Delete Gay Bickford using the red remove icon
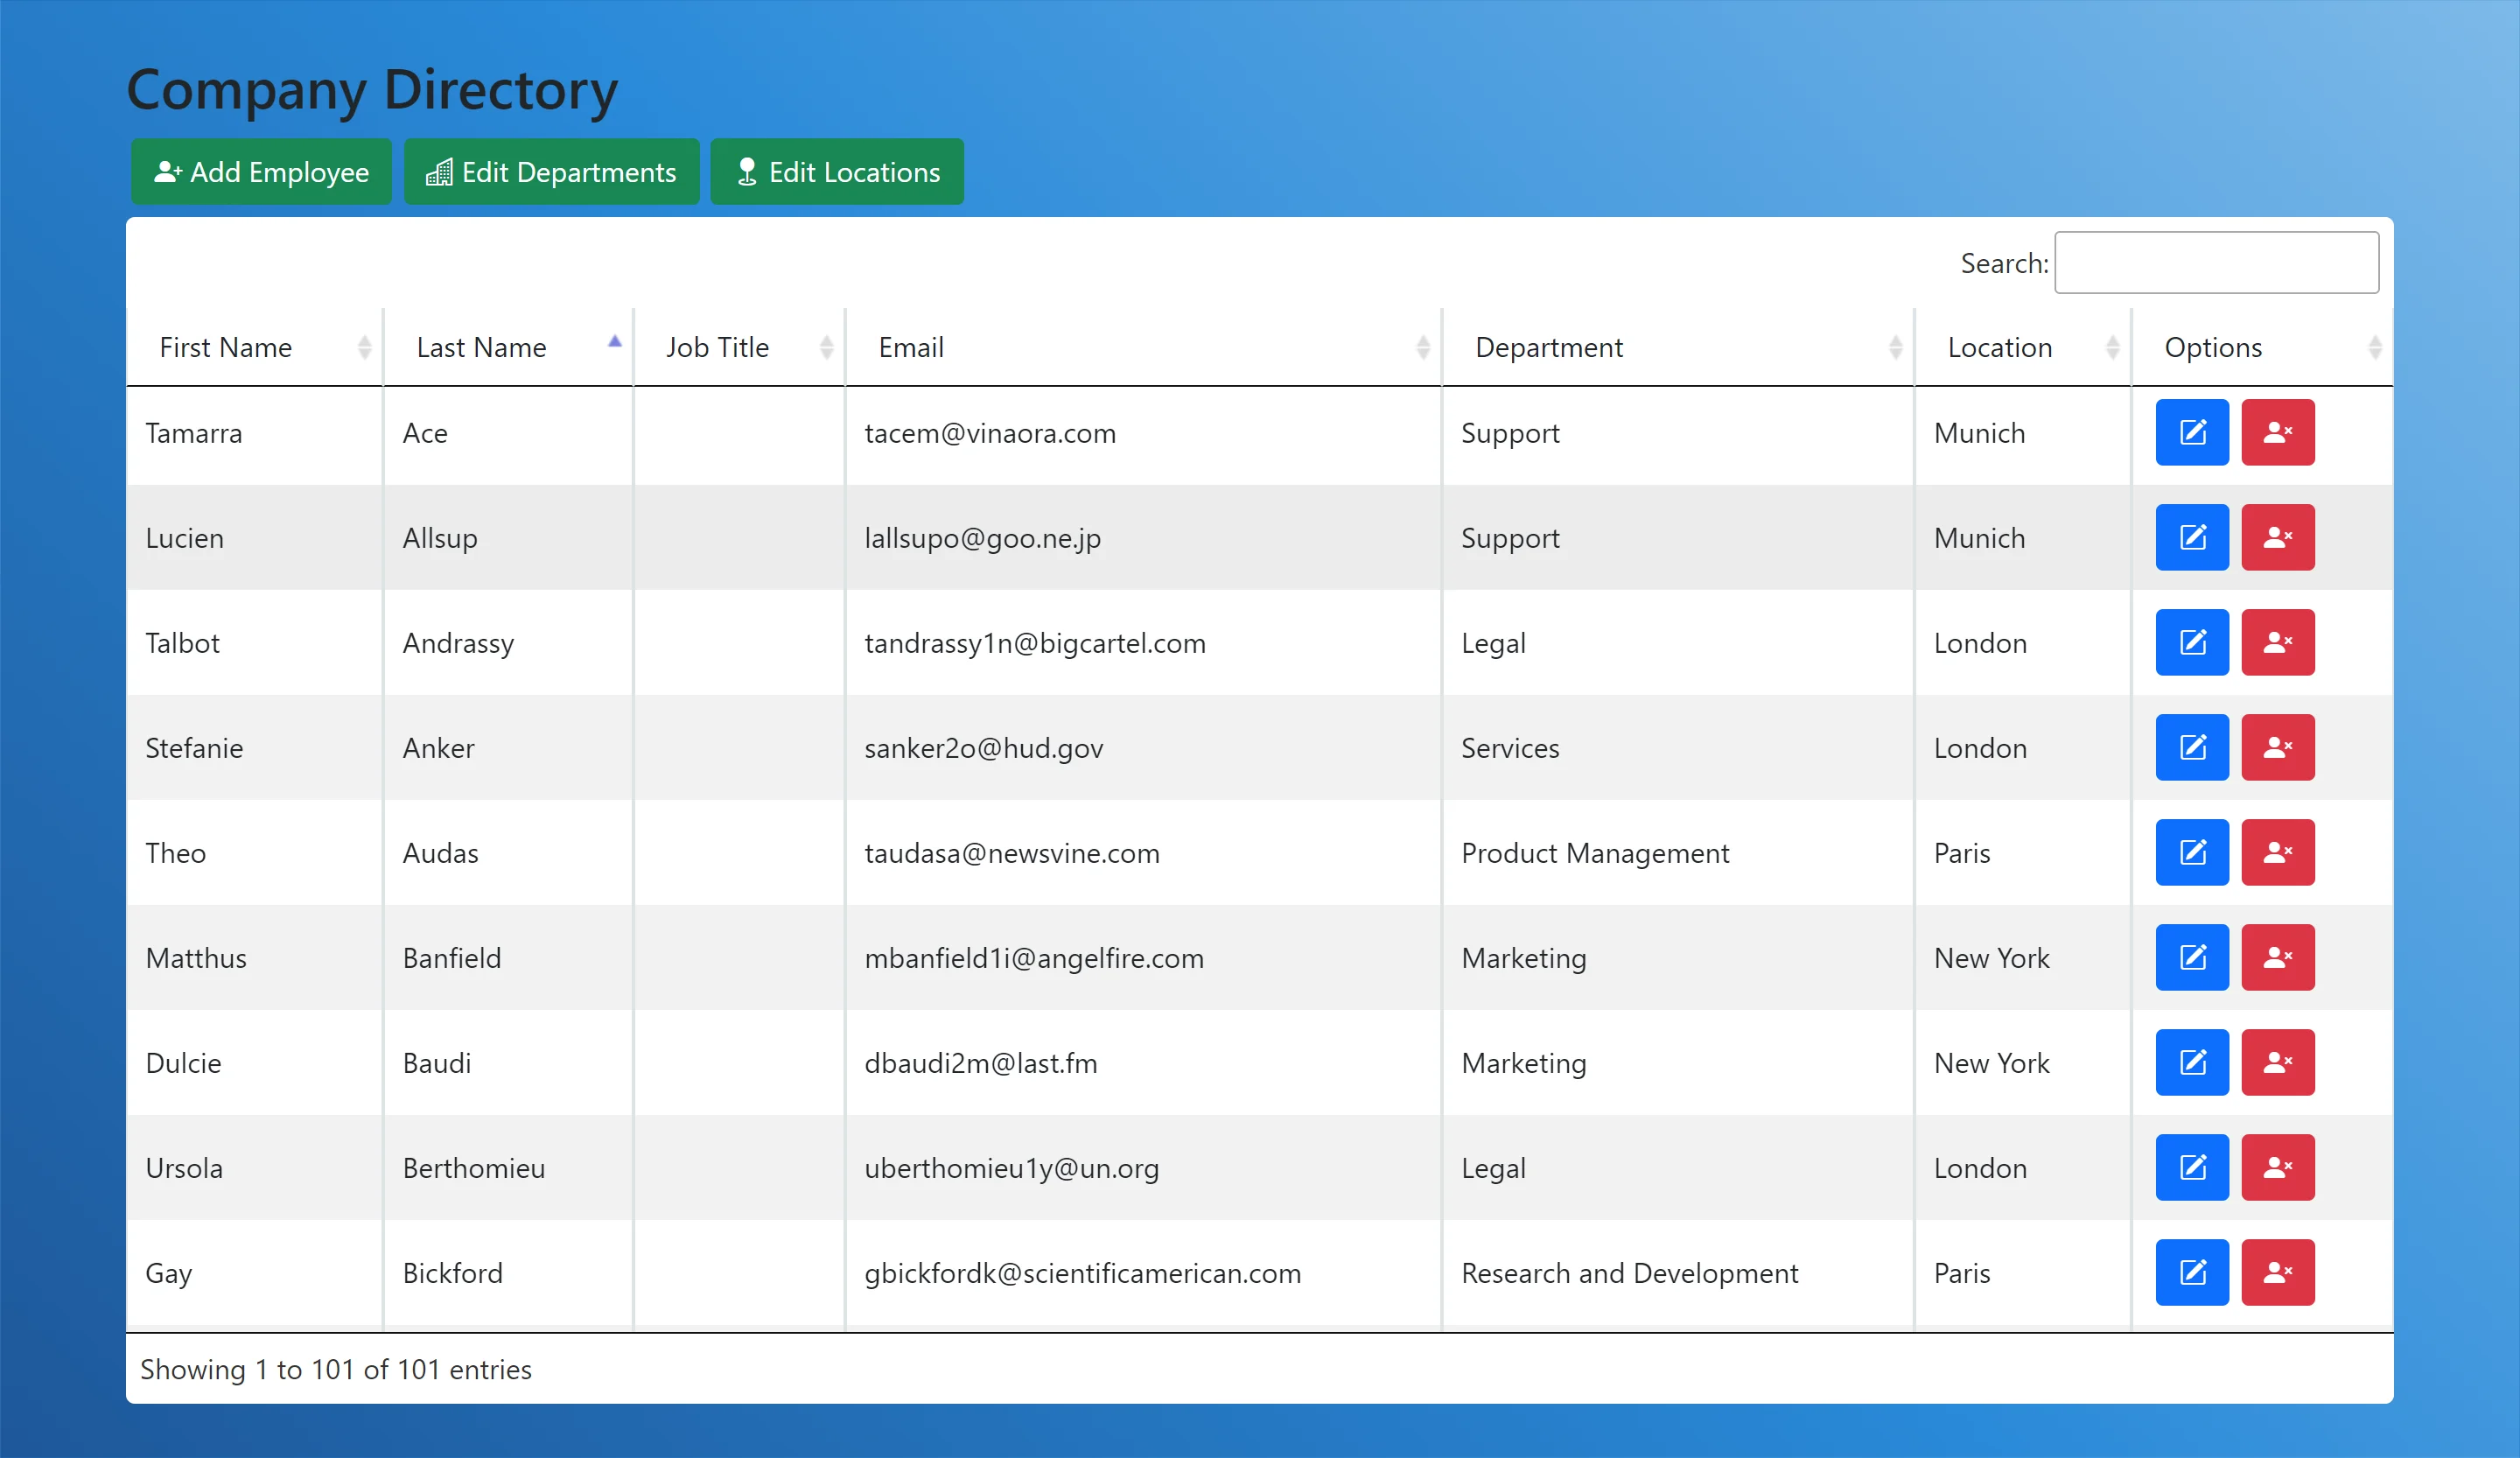 click(x=2277, y=1272)
